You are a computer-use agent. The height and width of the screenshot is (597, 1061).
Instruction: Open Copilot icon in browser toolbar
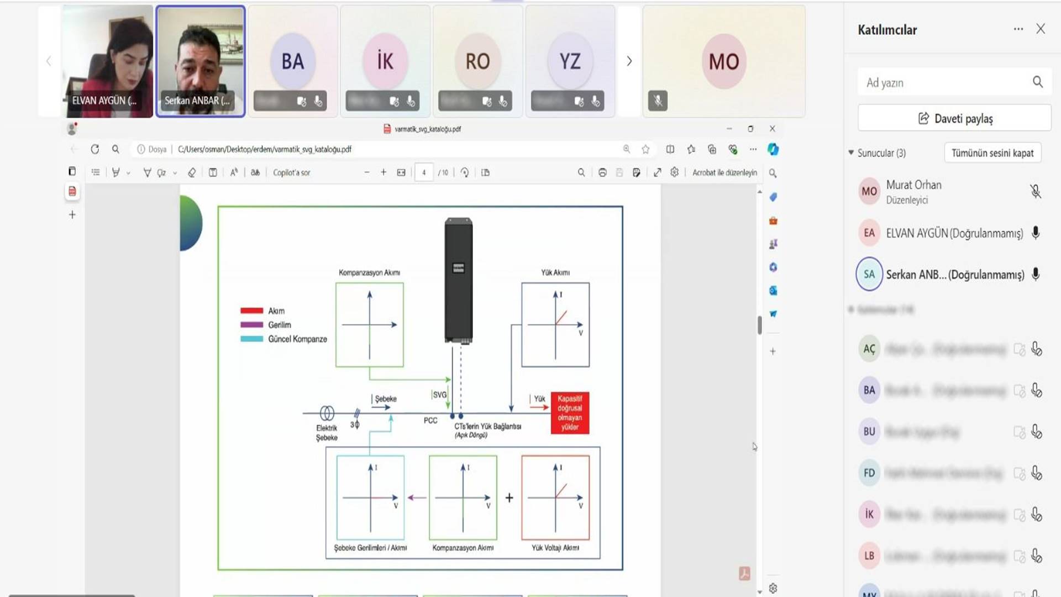(773, 149)
